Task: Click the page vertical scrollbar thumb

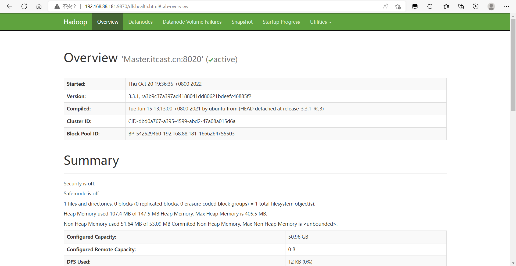Action: [513, 65]
